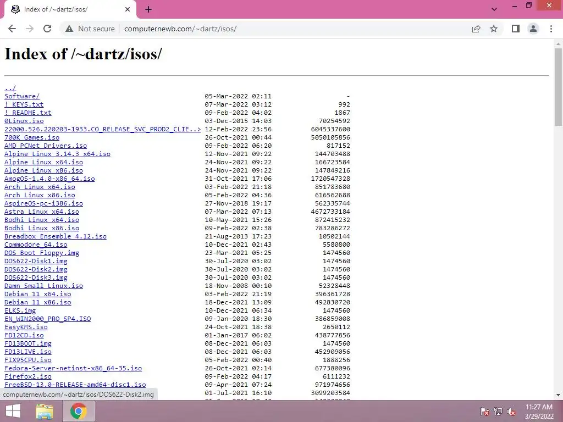Click Arch_Linux_x64.iso link
This screenshot has width=563, height=422.
(x=40, y=187)
